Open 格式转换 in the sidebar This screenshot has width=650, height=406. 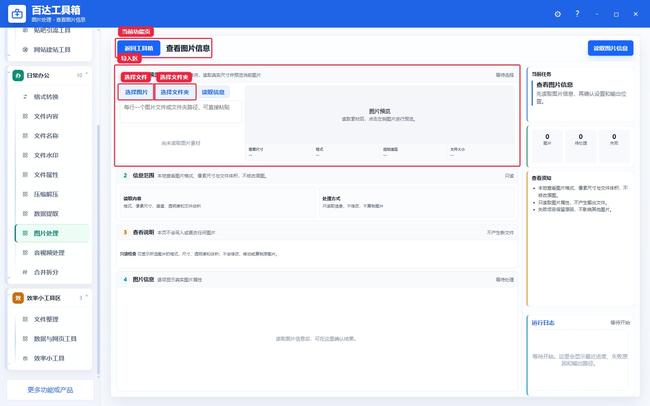coord(52,97)
